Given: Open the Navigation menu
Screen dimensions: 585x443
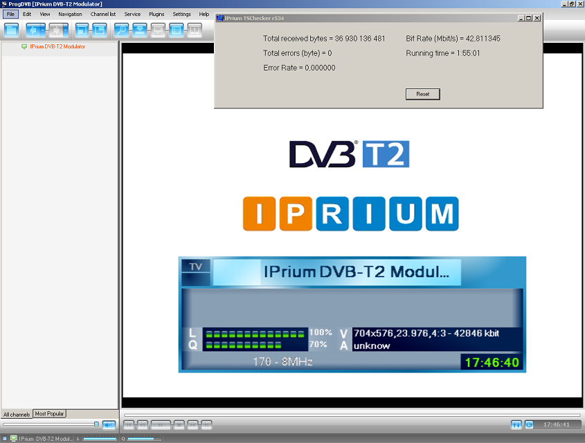Looking at the screenshot, I should pos(70,14).
